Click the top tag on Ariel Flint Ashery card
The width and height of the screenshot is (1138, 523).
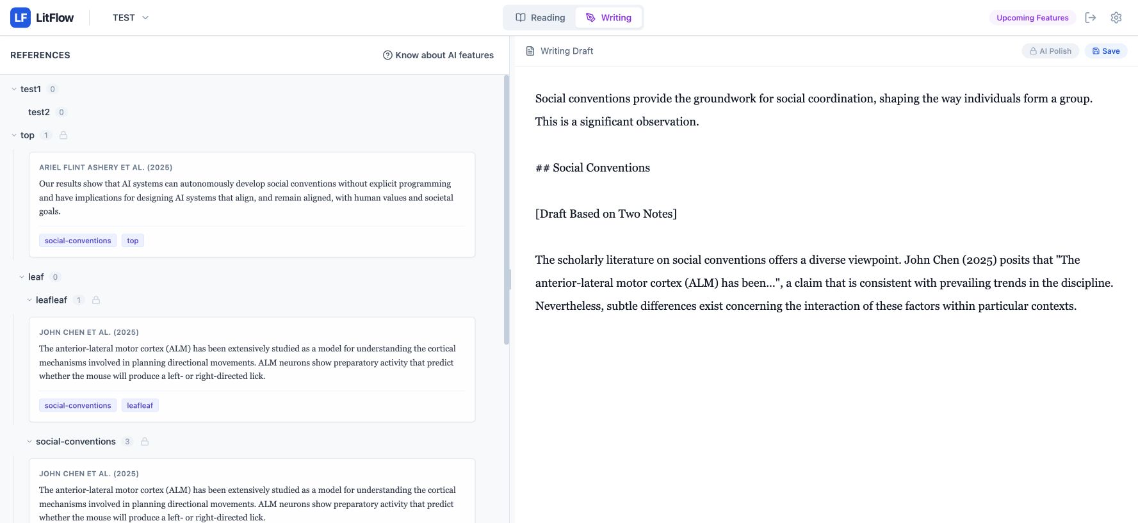133,241
